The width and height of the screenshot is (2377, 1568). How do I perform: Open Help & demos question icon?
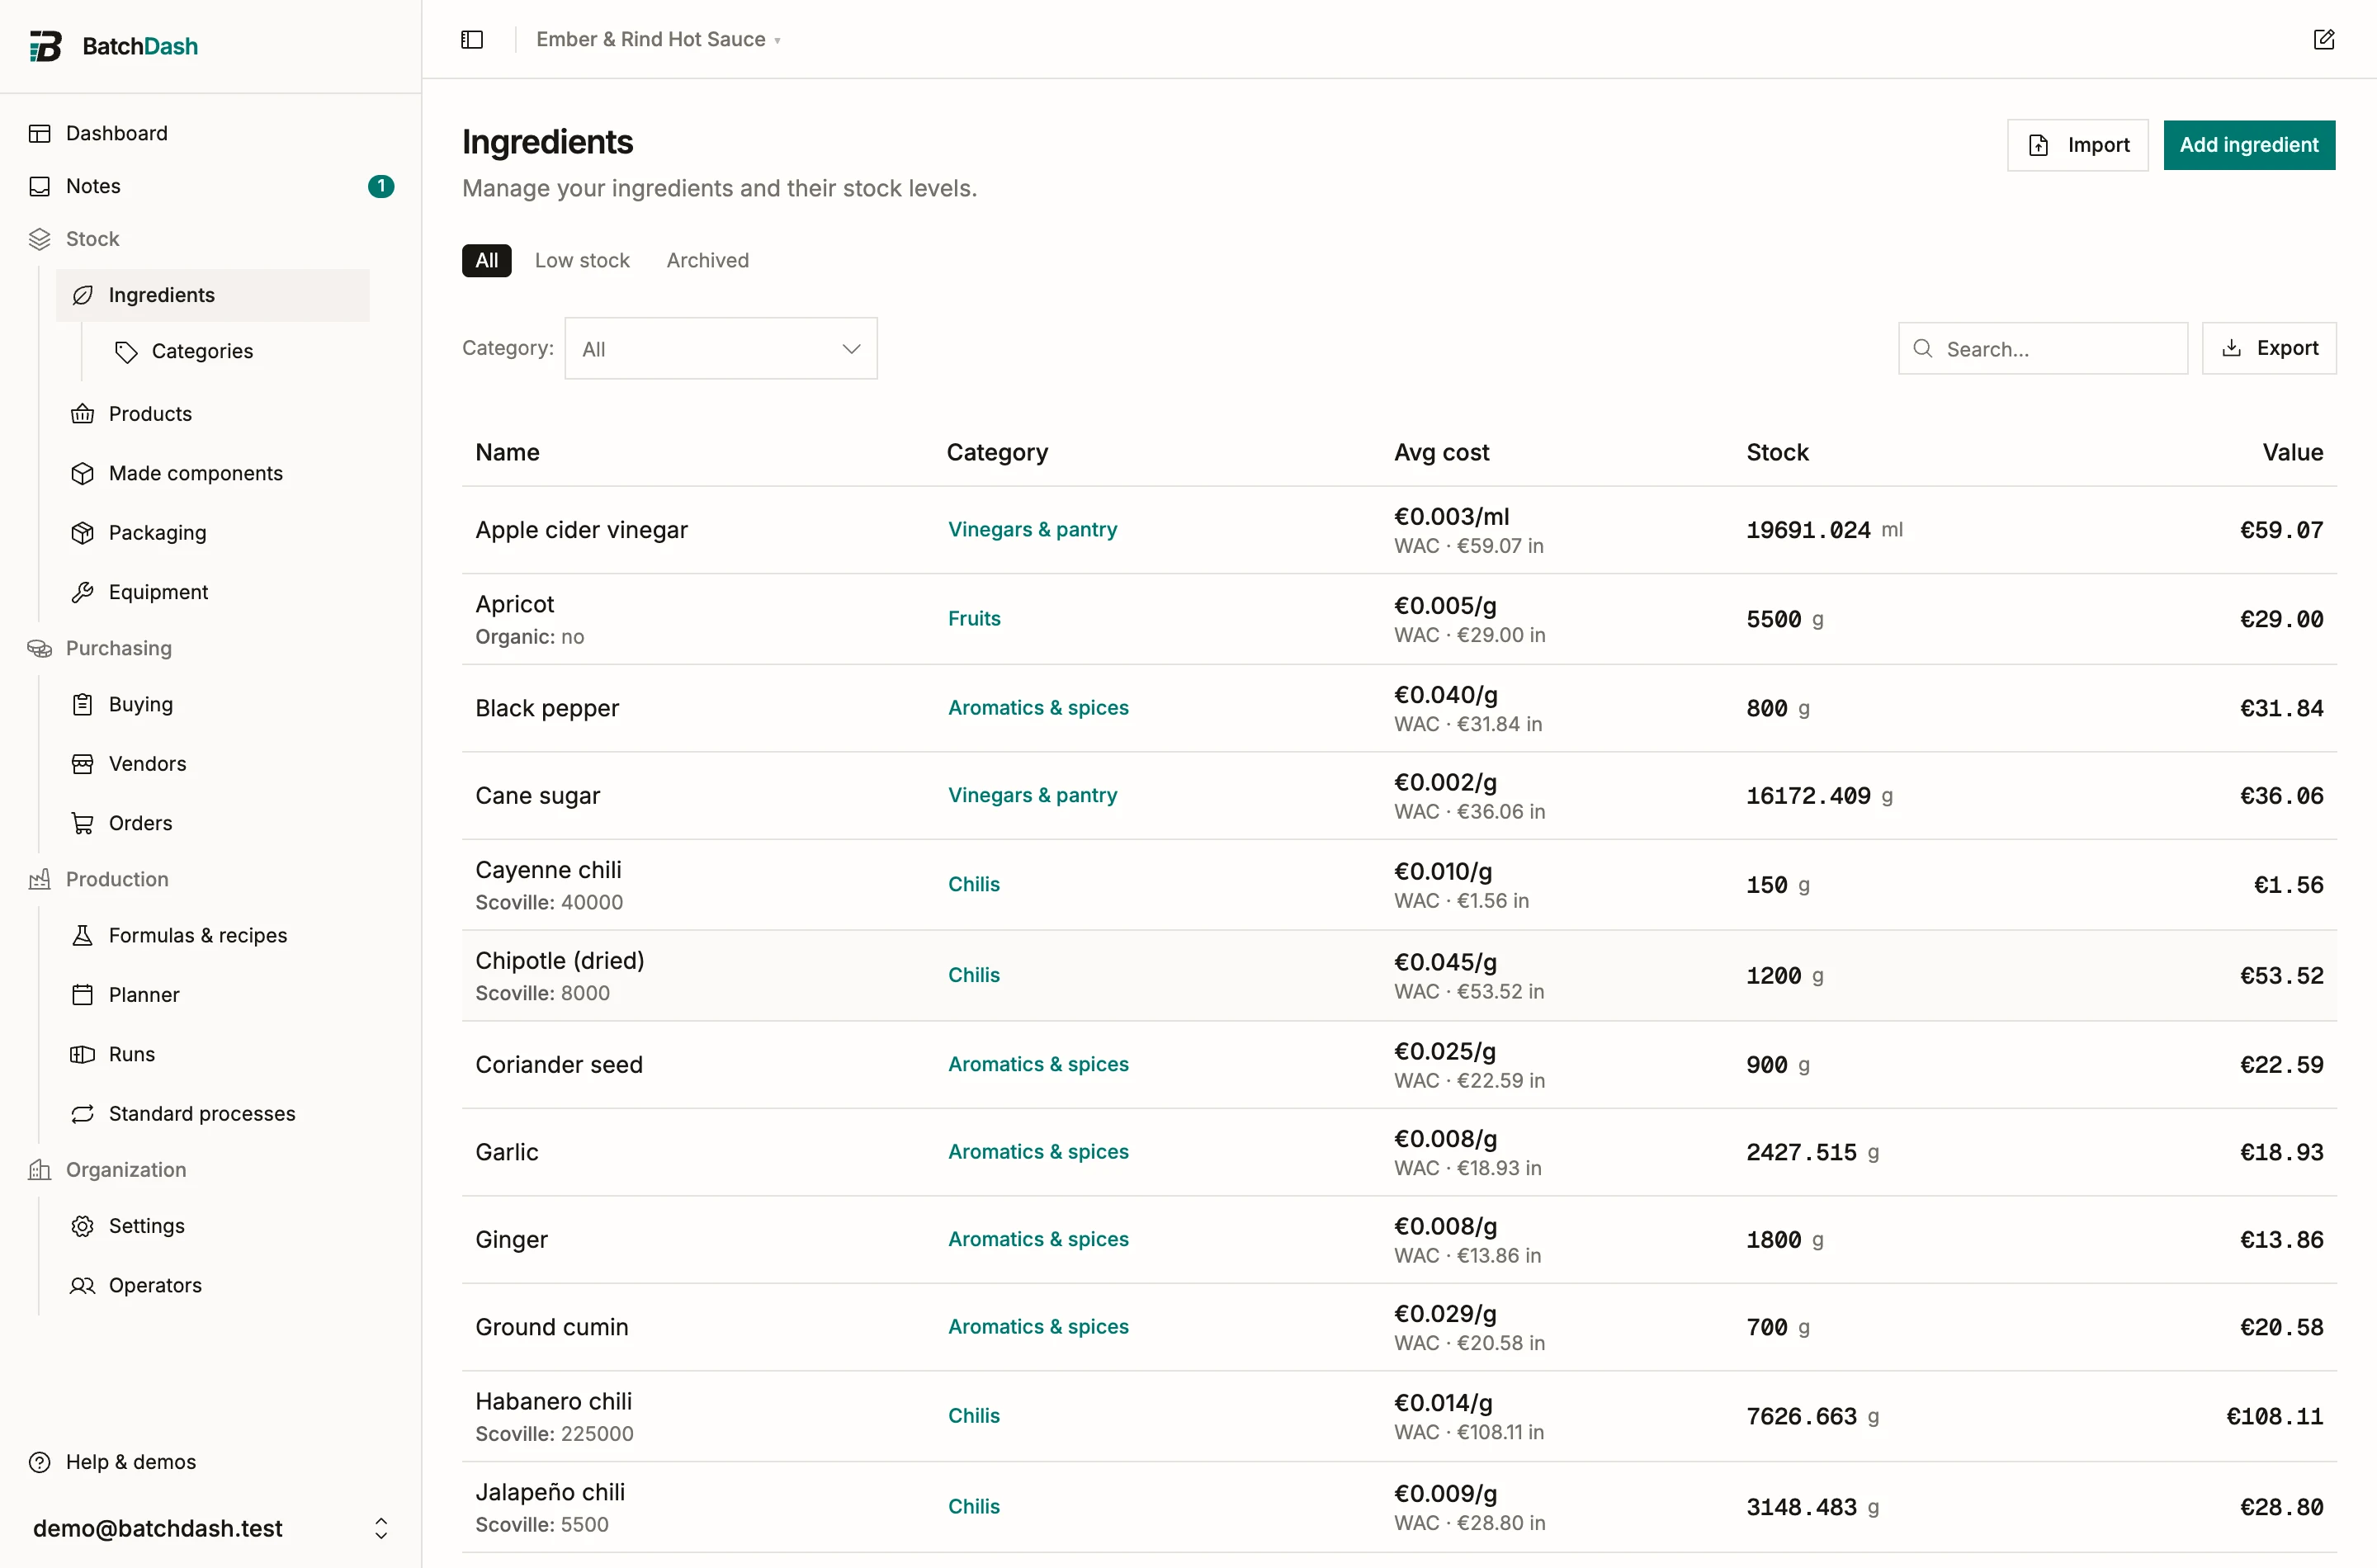point(40,1462)
